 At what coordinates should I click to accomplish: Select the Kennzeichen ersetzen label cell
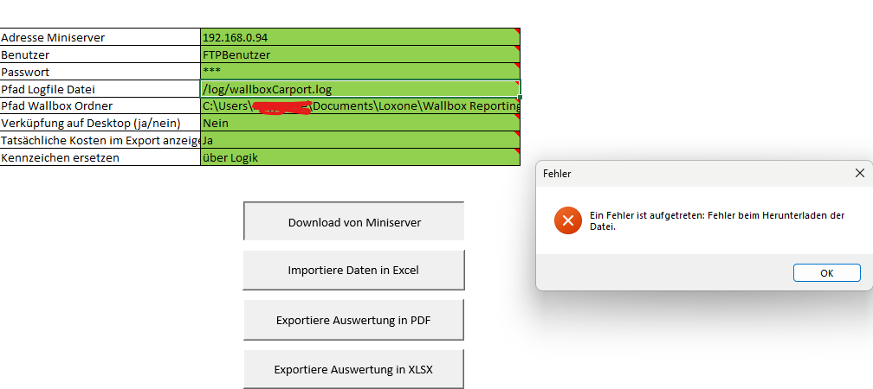pyautogui.click(x=100, y=157)
